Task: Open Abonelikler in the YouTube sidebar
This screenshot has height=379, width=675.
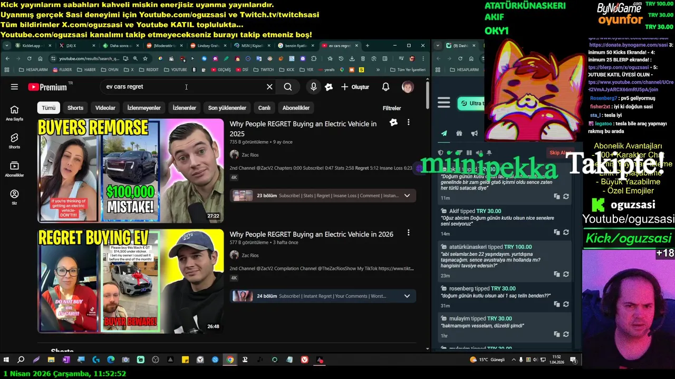Action: pyautogui.click(x=14, y=169)
